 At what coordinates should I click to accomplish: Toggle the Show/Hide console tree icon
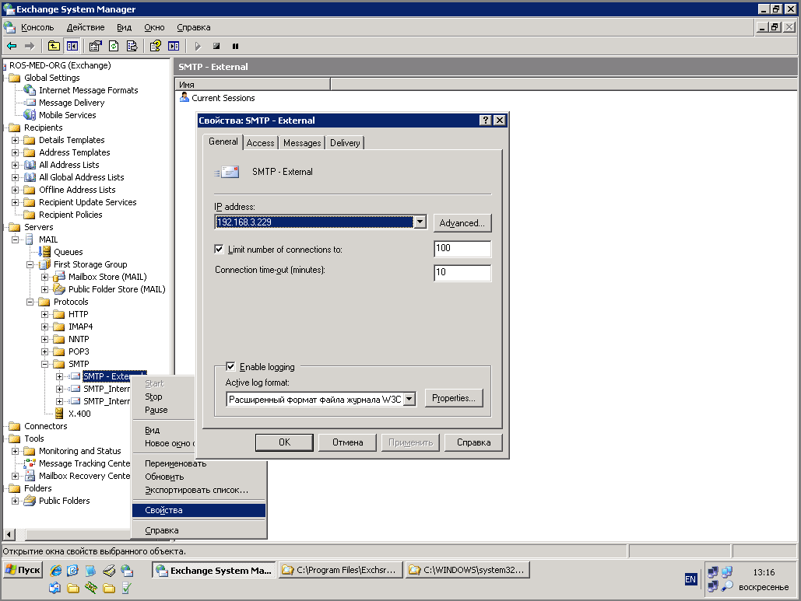[x=72, y=46]
